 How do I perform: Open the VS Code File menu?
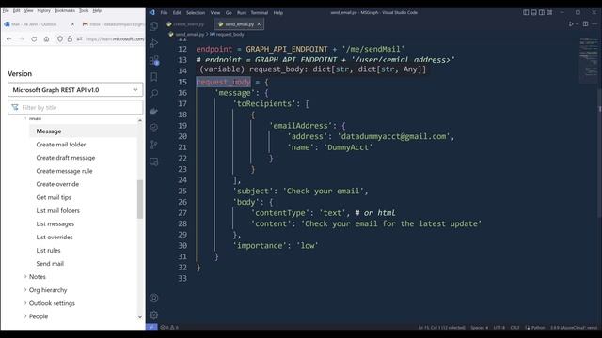164,12
